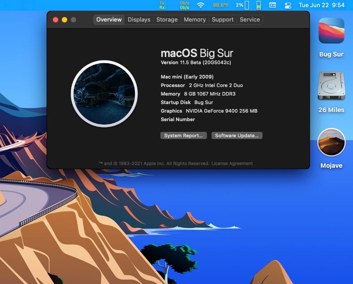Click the 2 GHz Intel Core 2 Duo value
The height and width of the screenshot is (284, 353).
(x=216, y=85)
